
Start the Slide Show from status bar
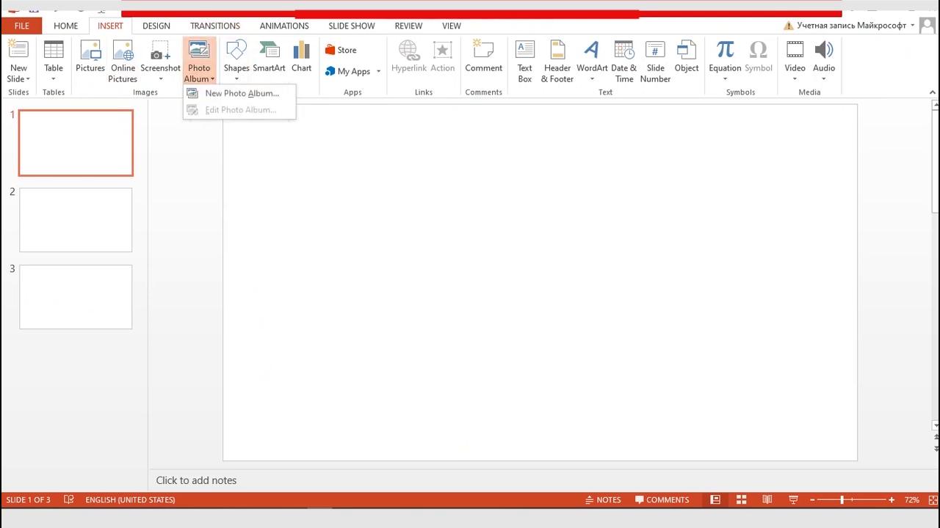(793, 499)
